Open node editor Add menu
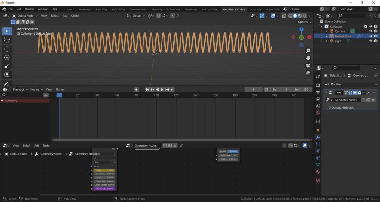 pos(37,146)
